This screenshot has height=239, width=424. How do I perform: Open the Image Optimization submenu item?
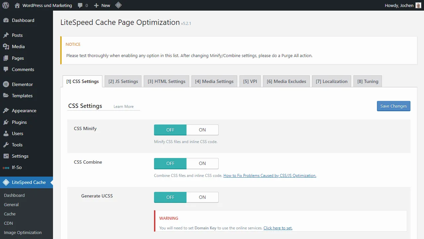(x=23, y=232)
